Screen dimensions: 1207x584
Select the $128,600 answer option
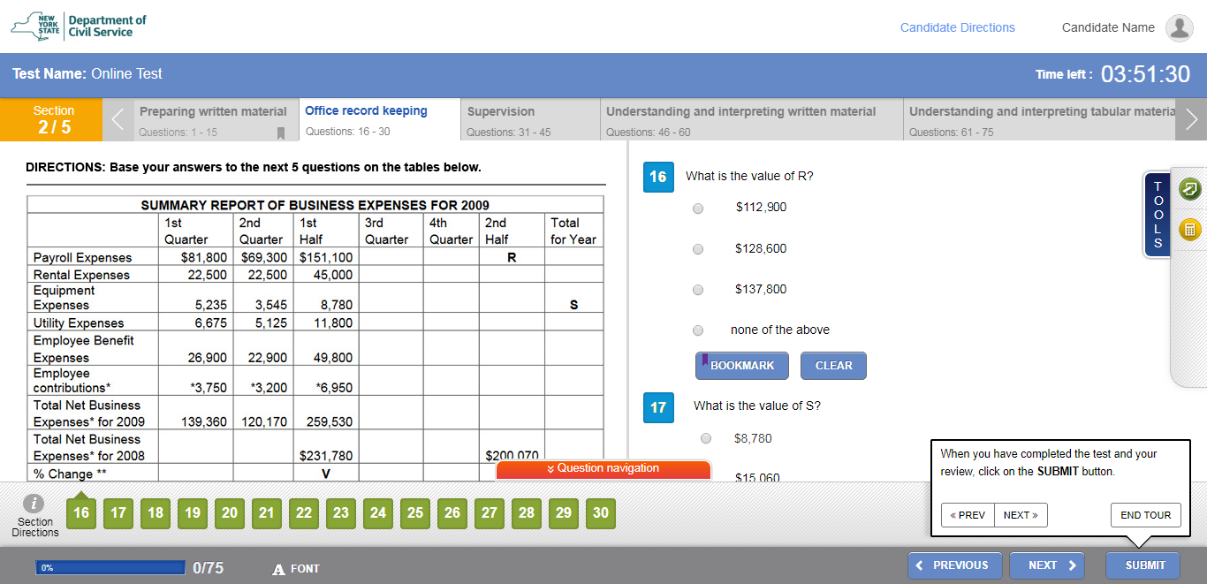[698, 249]
